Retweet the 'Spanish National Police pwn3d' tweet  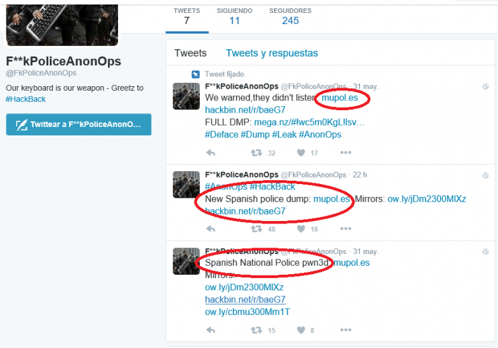[x=256, y=330]
